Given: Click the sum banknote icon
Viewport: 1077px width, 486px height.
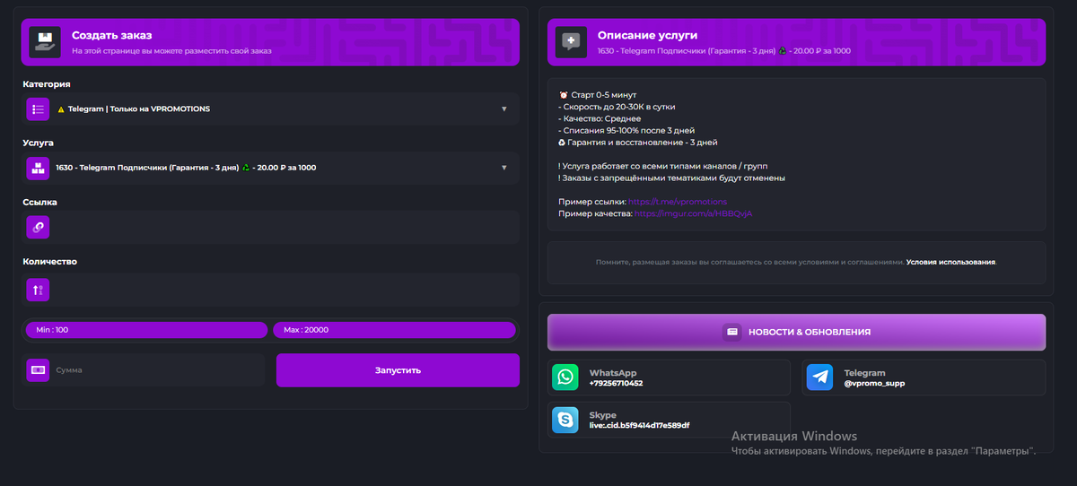Looking at the screenshot, I should point(38,369).
